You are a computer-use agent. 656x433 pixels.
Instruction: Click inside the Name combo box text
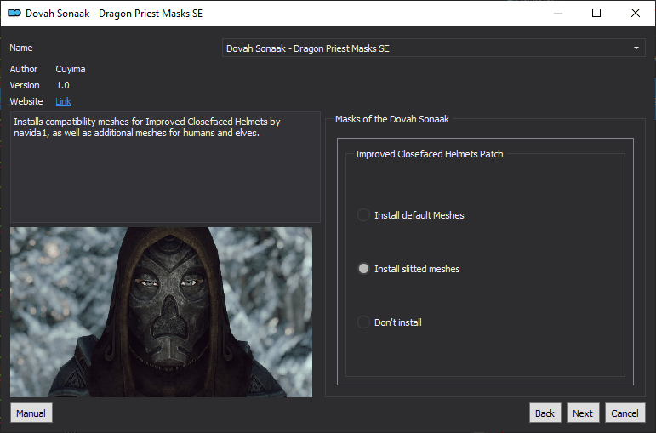pyautogui.click(x=433, y=48)
